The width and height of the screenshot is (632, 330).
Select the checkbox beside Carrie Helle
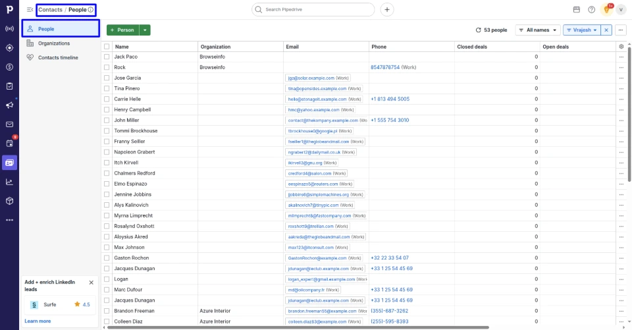tap(107, 99)
